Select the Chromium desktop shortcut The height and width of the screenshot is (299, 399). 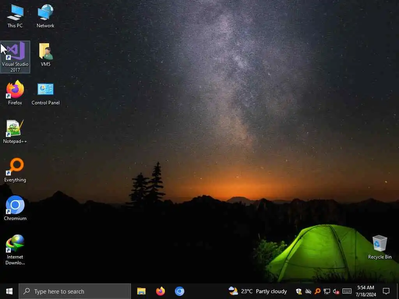point(15,208)
